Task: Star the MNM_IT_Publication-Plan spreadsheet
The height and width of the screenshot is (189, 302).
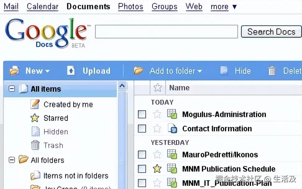Action: 157,183
